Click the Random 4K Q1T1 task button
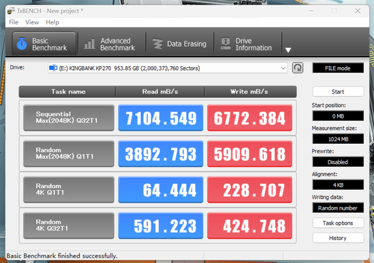The height and width of the screenshot is (263, 374). coord(69,189)
